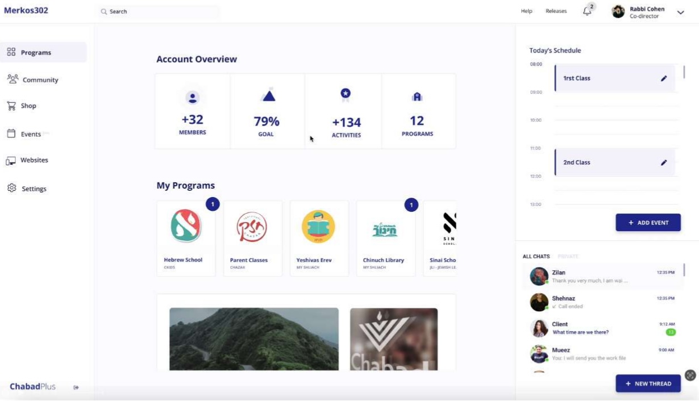Click the Chinuch Library notification badge

coord(411,204)
